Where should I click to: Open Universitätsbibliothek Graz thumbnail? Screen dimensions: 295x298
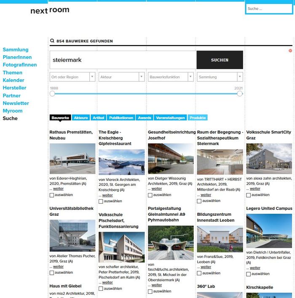pos(72,235)
